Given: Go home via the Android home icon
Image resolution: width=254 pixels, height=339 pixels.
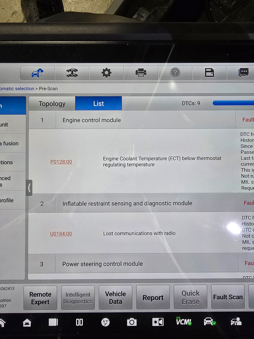Looking at the screenshot, I should pyautogui.click(x=27, y=322).
